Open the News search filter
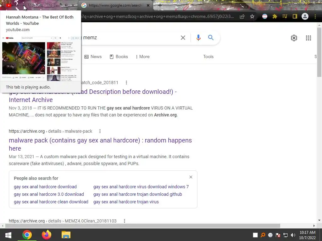This screenshot has height=241, width=322. tap(93, 56)
